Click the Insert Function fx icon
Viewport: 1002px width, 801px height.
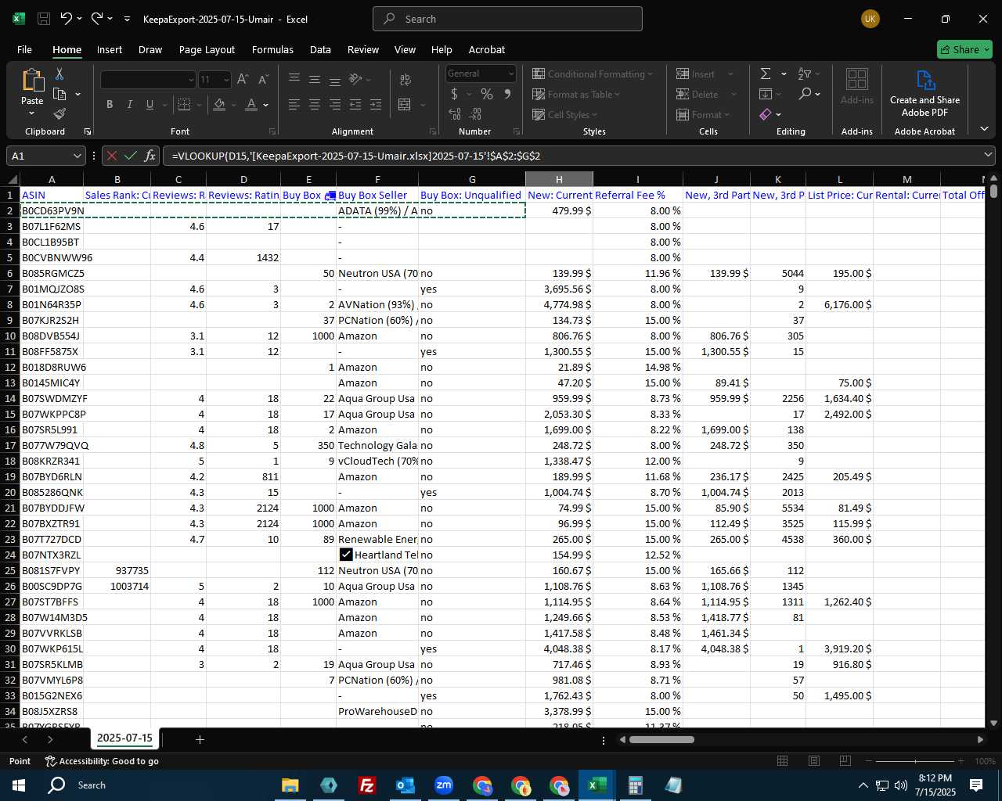coord(150,156)
